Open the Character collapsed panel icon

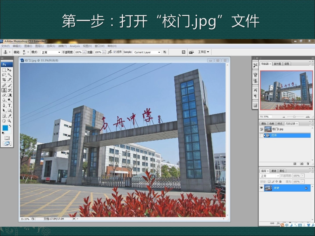pos(255,90)
